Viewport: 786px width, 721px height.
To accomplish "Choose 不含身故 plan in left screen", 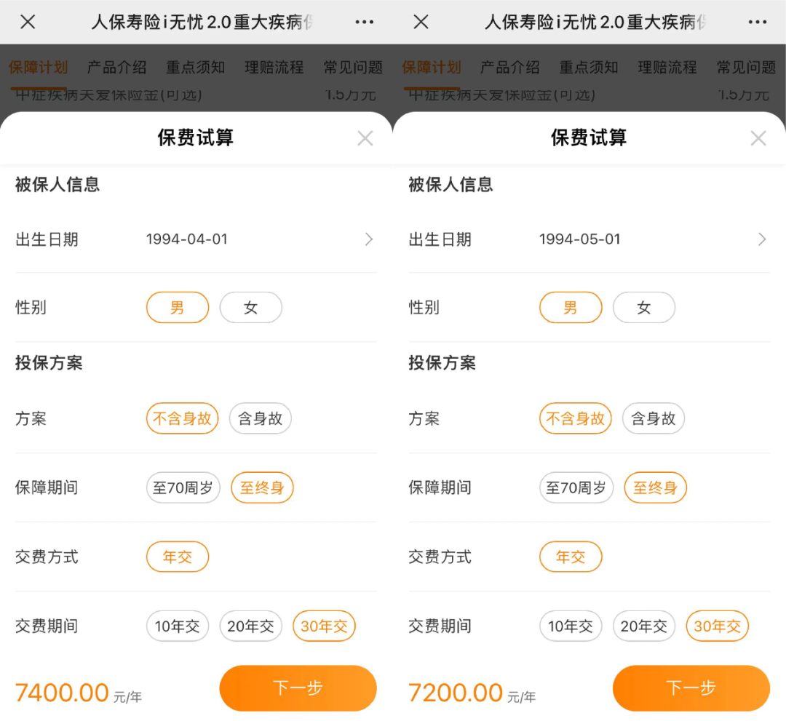I will pos(183,418).
